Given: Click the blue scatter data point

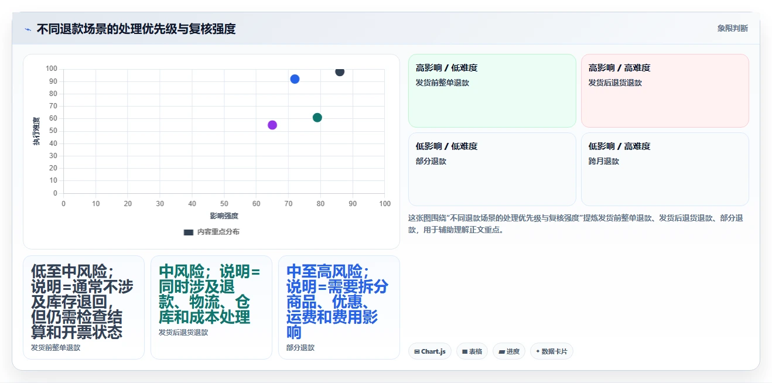Looking at the screenshot, I should click(295, 79).
